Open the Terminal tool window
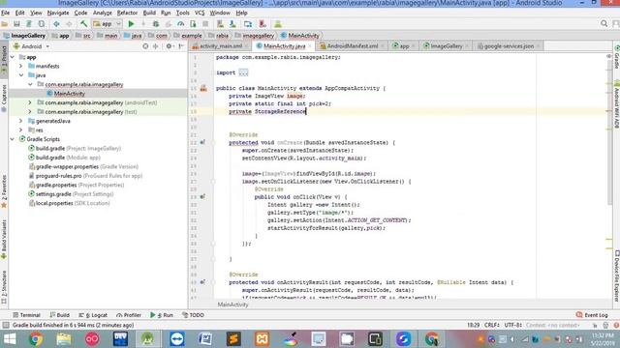 26,315
